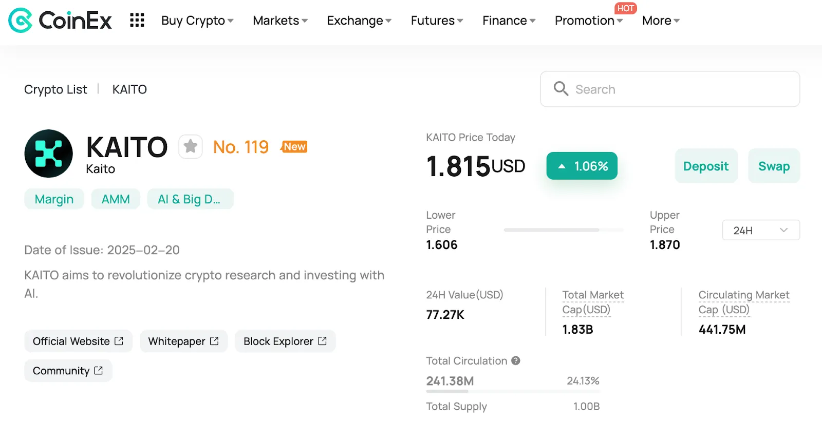
Task: Click the 441.75M circulating cap value
Action: pyautogui.click(x=722, y=330)
